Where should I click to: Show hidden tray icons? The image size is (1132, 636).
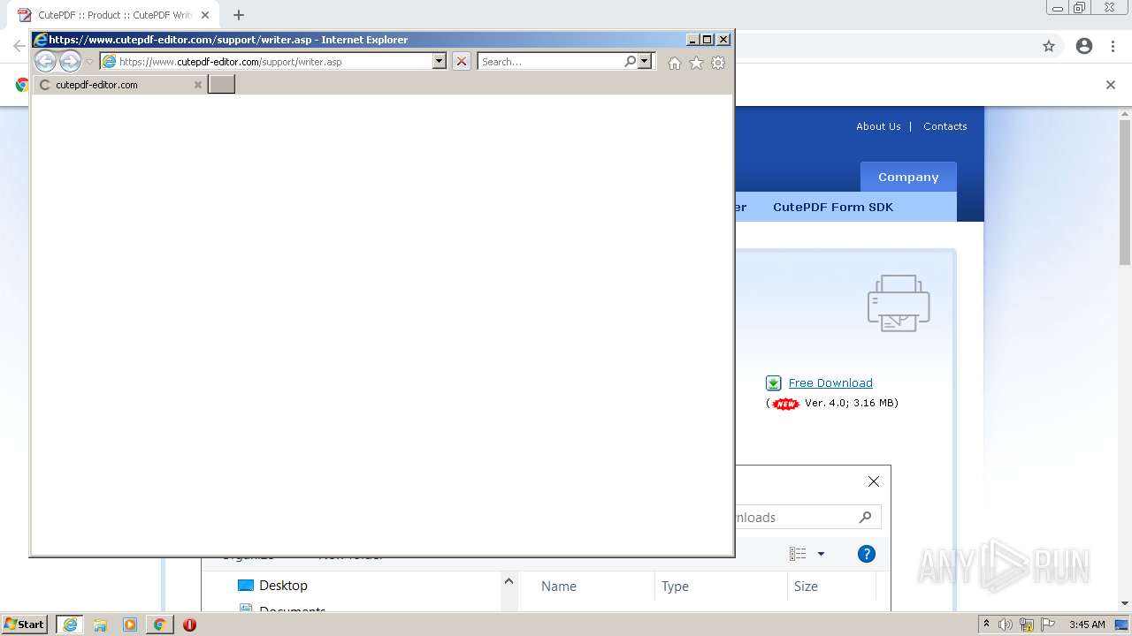986,624
